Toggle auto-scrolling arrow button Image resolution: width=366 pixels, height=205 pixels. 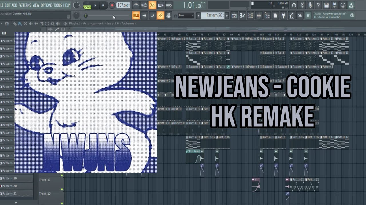pyautogui.click(x=144, y=15)
